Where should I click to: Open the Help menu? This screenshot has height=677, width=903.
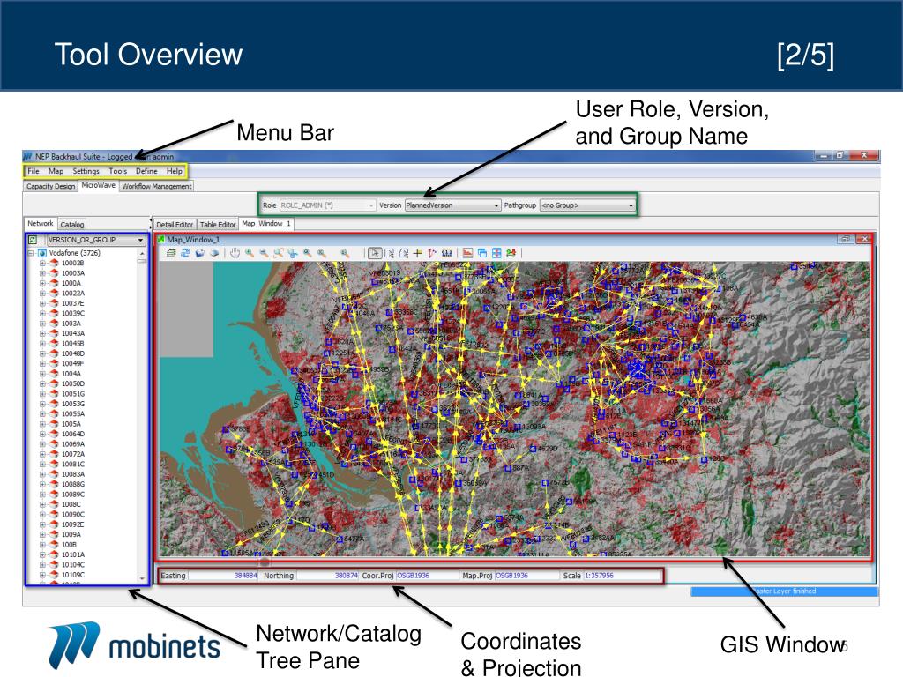click(175, 171)
